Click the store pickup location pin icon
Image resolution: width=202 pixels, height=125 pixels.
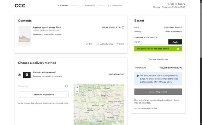tap(27, 75)
